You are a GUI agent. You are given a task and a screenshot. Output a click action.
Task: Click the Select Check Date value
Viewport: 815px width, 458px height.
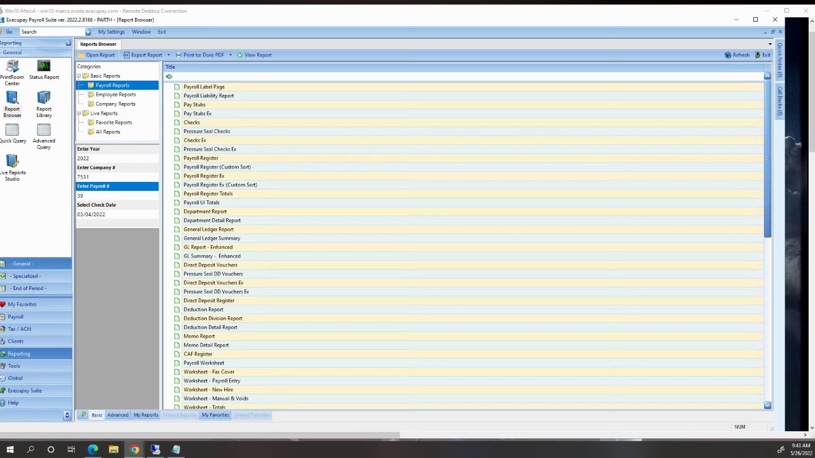pos(117,214)
